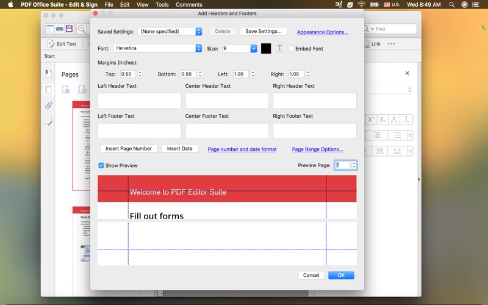This screenshot has height=305, width=488.
Task: Click Insert Page Number button
Action: 129,148
